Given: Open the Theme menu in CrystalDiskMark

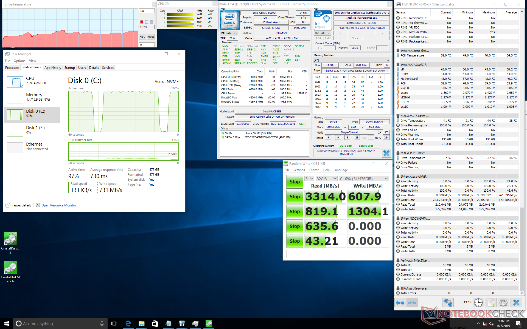Looking at the screenshot, I should tap(314, 170).
